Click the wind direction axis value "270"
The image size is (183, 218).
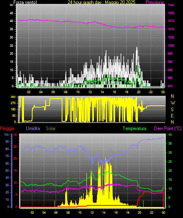pos(13,103)
